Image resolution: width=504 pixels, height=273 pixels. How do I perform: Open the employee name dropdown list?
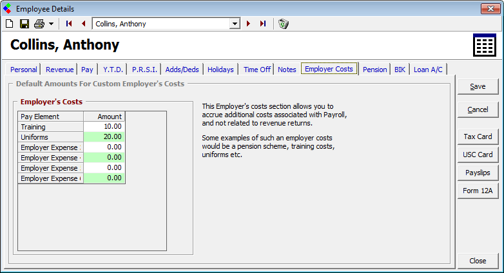(235, 24)
